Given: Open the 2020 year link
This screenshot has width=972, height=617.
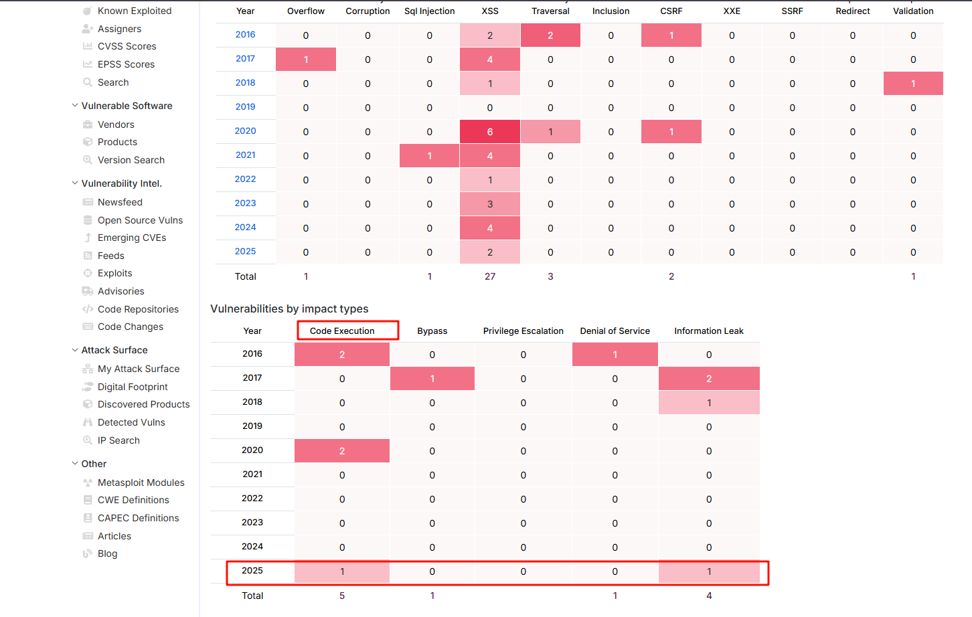Looking at the screenshot, I should point(245,131).
